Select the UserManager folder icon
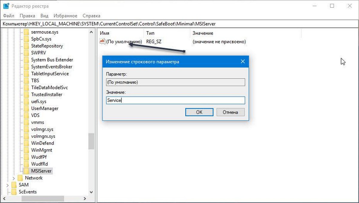The height and width of the screenshot is (203, 359). [x=26, y=109]
